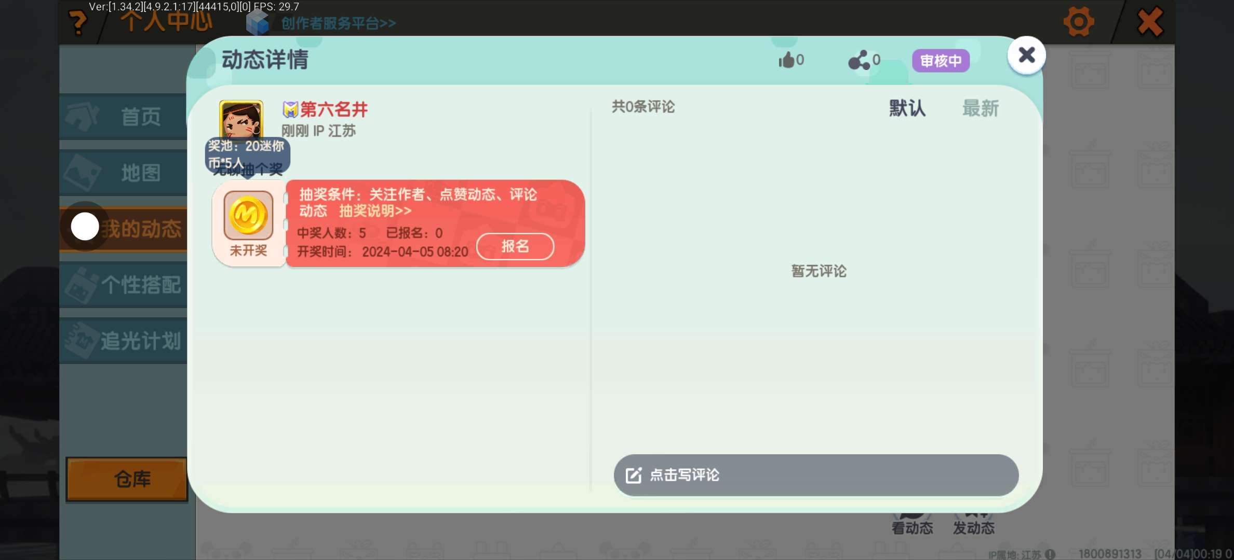Click the thumbs-up like icon

pos(787,60)
